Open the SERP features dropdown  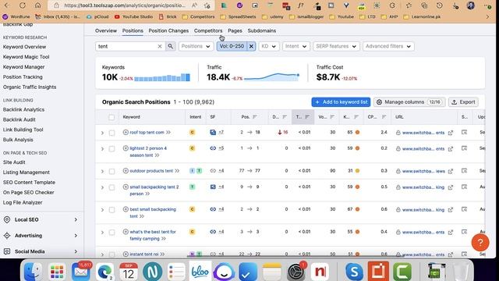tap(336, 46)
